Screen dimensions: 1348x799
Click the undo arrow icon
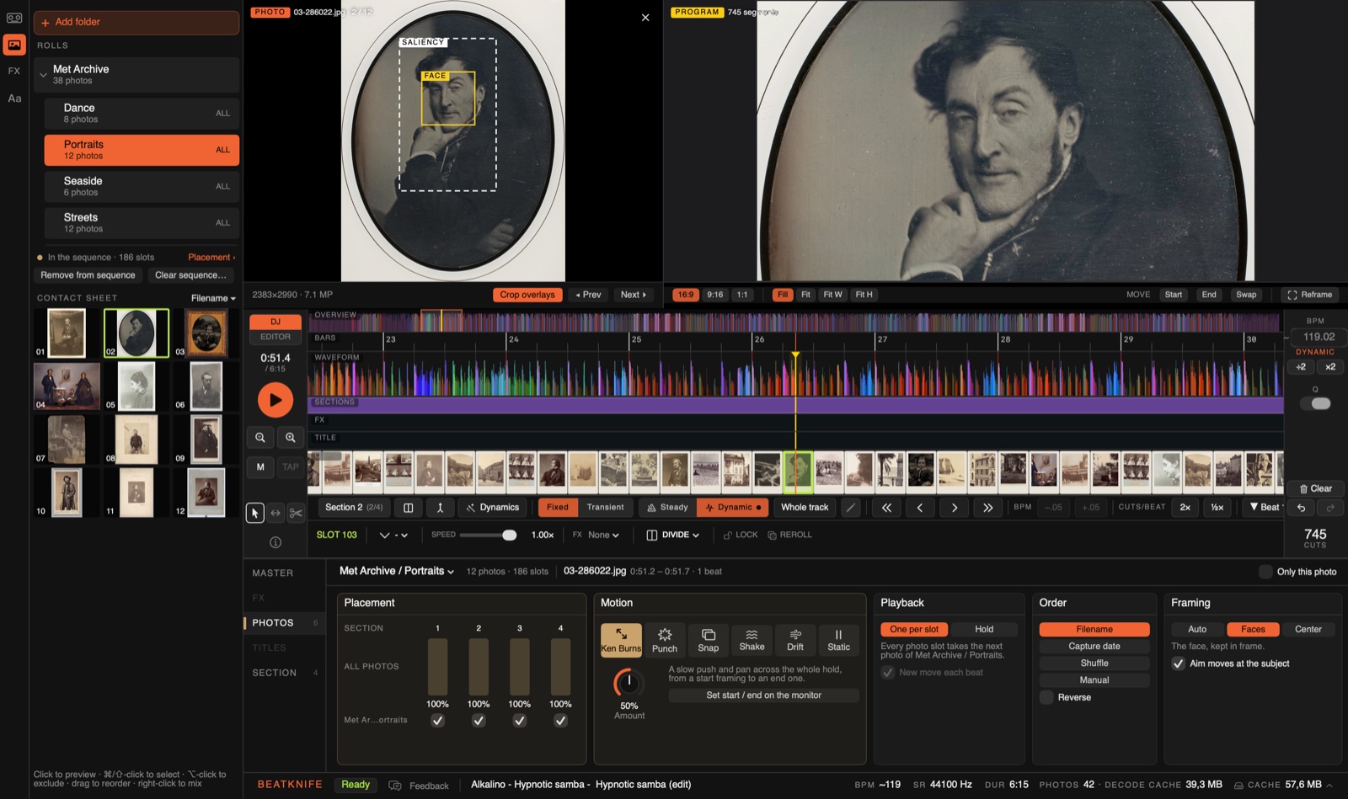(x=1302, y=508)
